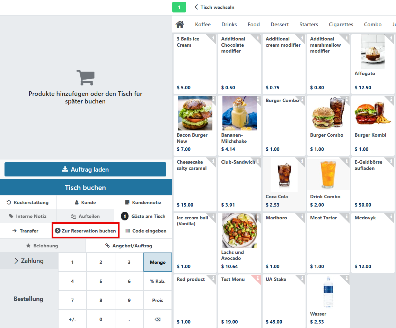Switch numpad to Preis mode
This screenshot has width=396, height=328.
[157, 300]
